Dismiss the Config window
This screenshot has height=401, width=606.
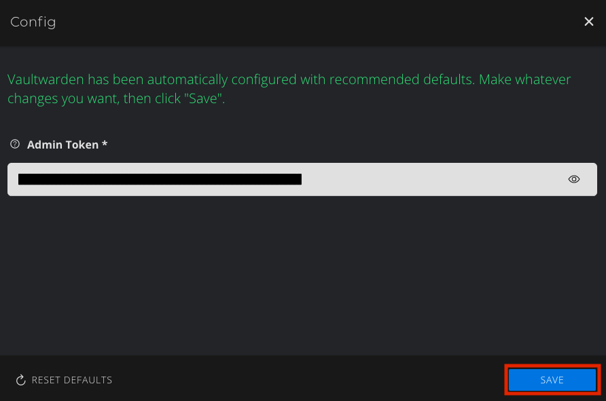(589, 22)
